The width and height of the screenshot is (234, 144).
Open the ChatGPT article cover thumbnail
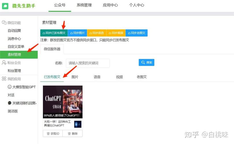(x=63, y=102)
